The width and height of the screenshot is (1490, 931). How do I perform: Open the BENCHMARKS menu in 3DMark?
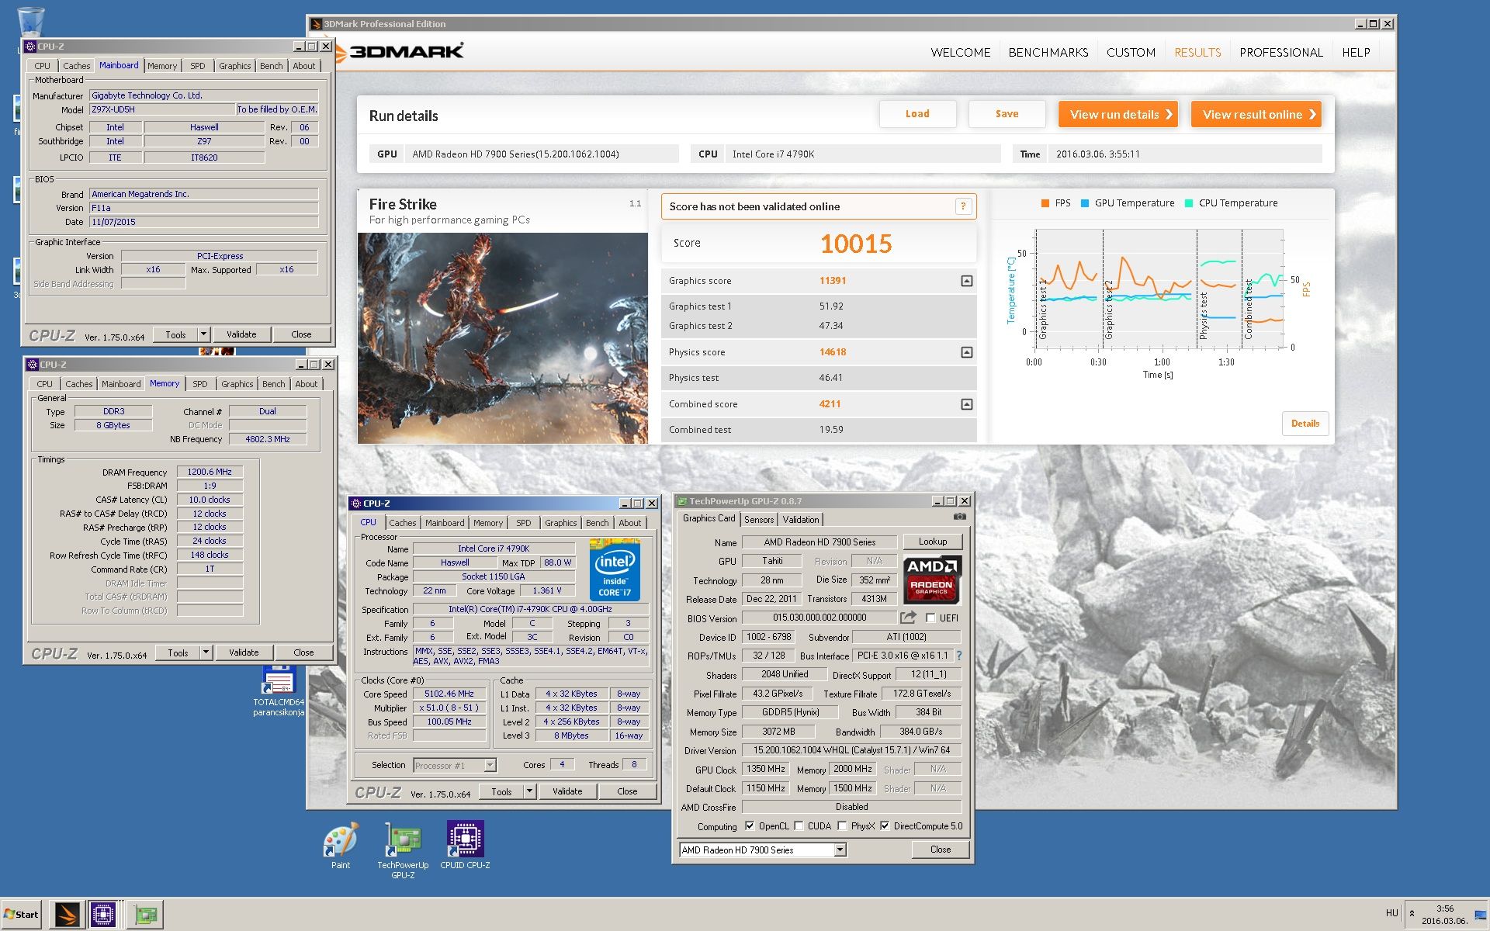[x=1048, y=52]
